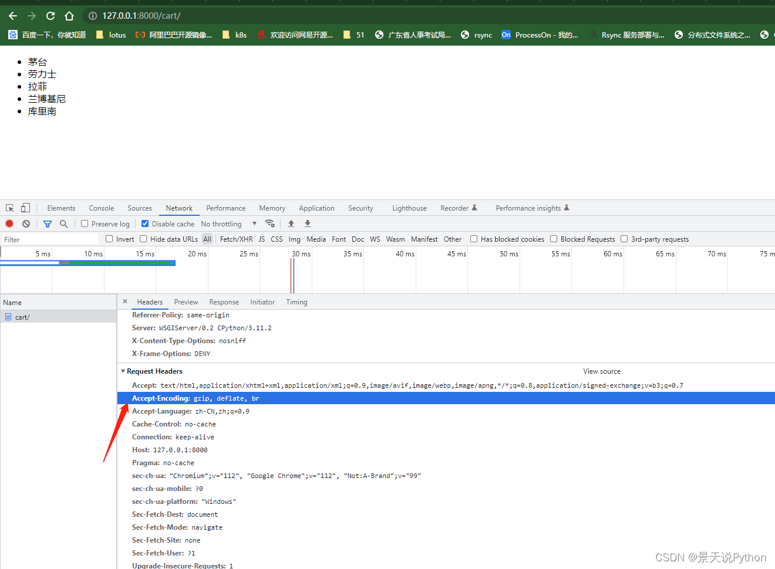Open the k8s bookmark folder
The width and height of the screenshot is (775, 569).
point(235,35)
